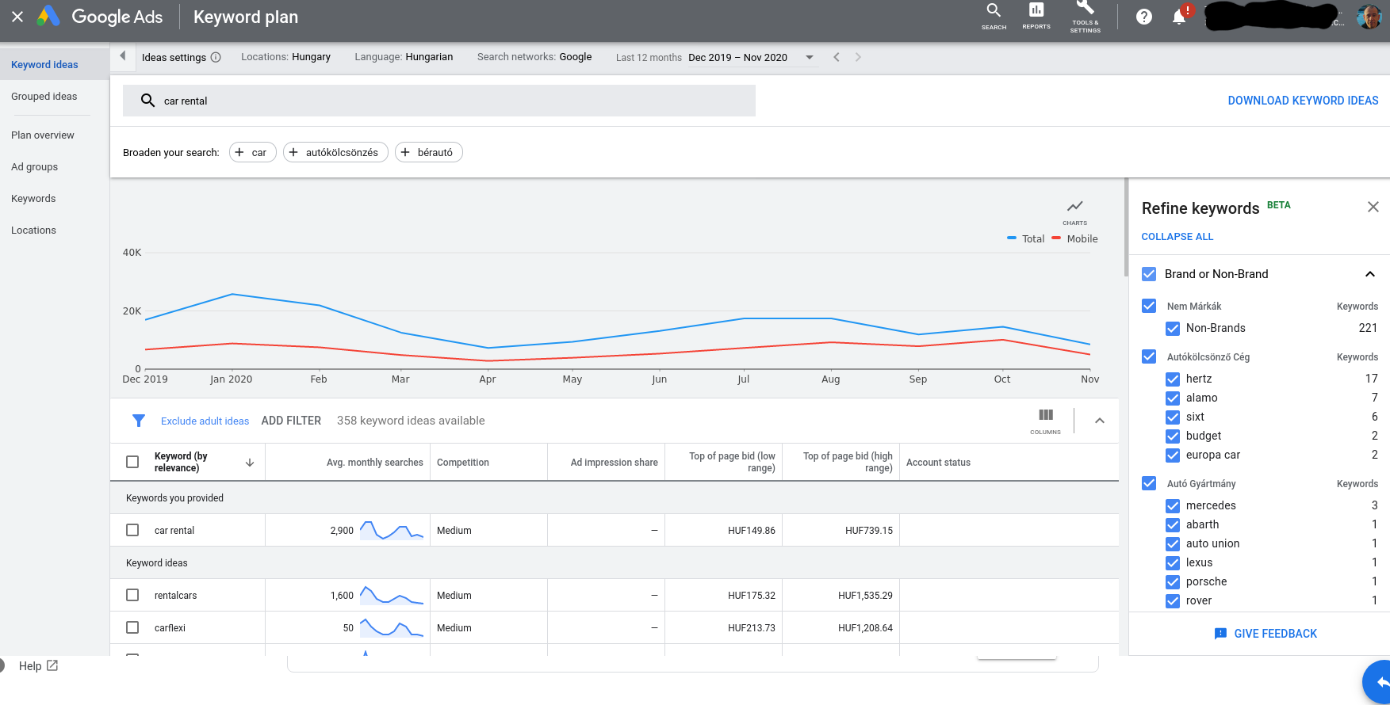Image resolution: width=1390 pixels, height=705 pixels.
Task: Open the date range dropdown
Action: point(751,57)
